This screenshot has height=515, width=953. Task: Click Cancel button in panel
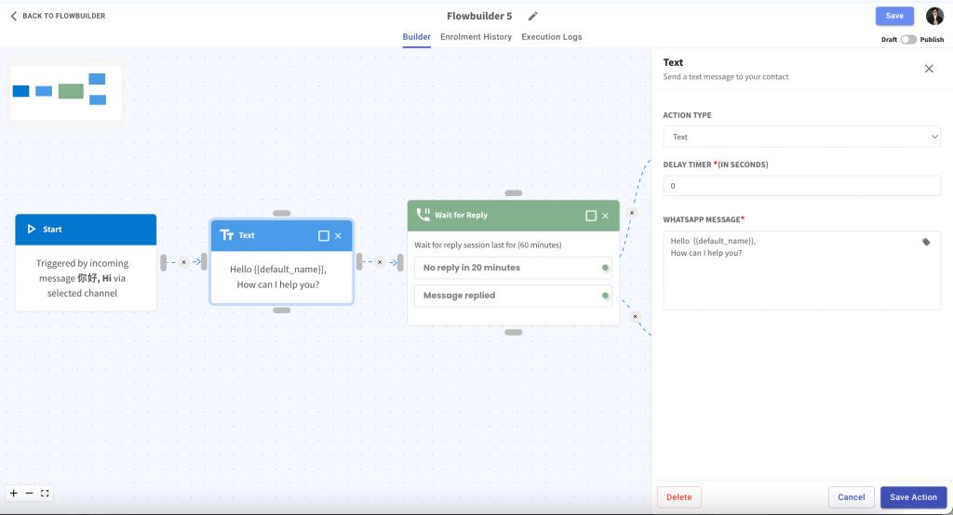(x=851, y=497)
